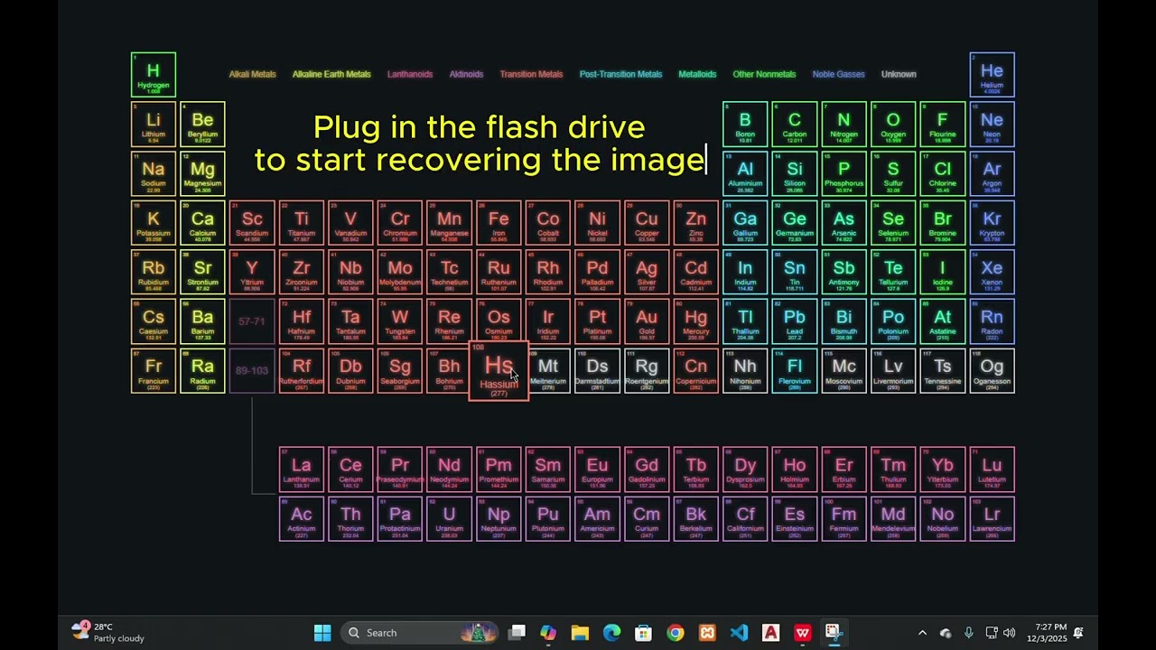The width and height of the screenshot is (1156, 650).
Task: Open network settings tray icon
Action: pos(992,633)
